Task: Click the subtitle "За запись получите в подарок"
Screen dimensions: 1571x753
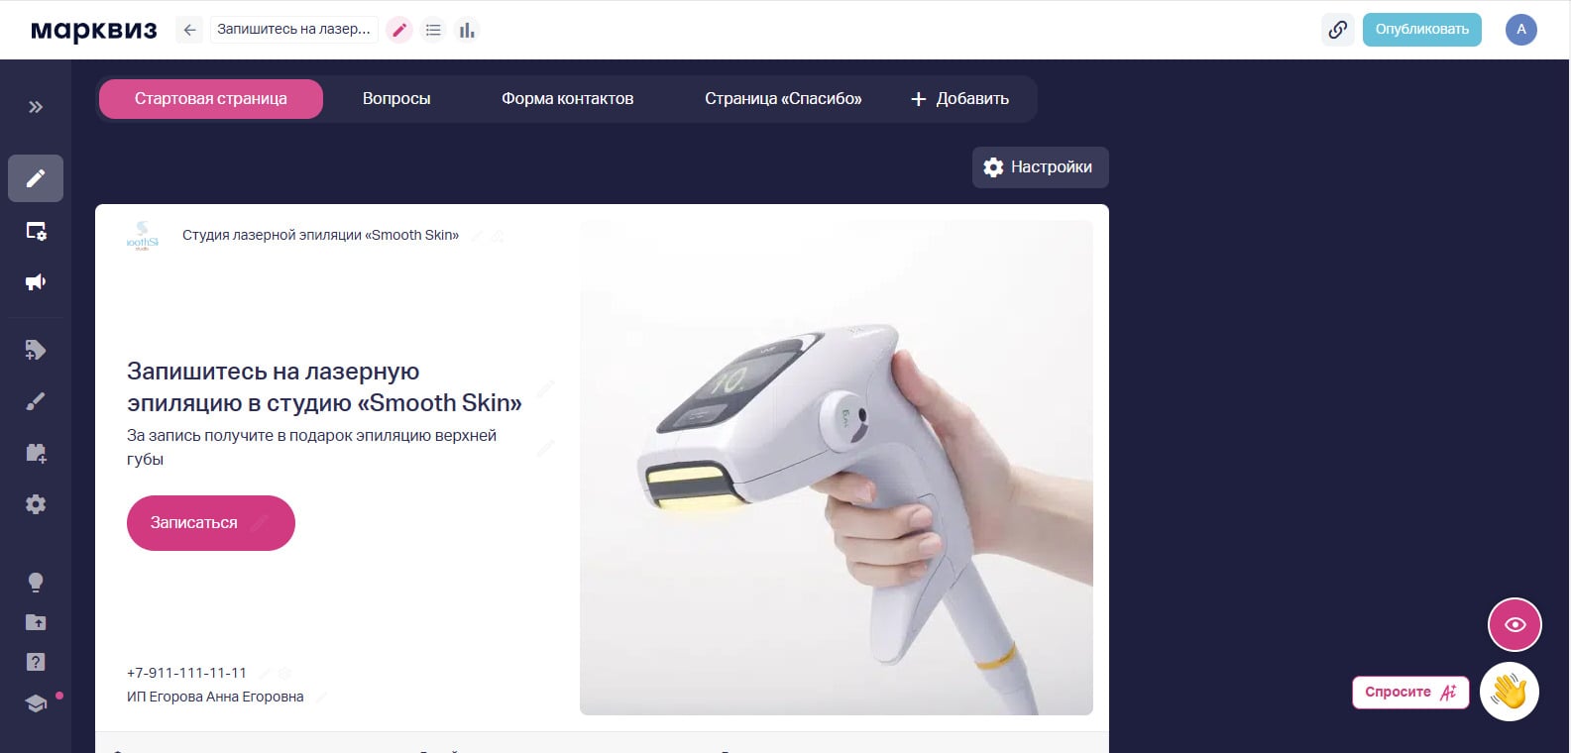Action: coord(311,447)
